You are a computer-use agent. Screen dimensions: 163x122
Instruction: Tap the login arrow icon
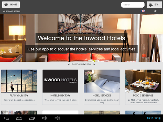pos(155,11)
